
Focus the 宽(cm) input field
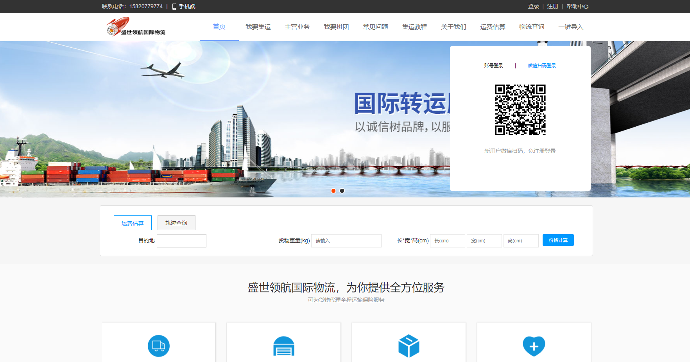pyautogui.click(x=484, y=241)
